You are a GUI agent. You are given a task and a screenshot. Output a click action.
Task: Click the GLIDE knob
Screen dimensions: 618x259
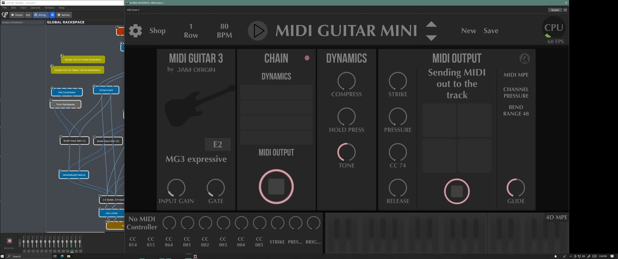tap(516, 188)
